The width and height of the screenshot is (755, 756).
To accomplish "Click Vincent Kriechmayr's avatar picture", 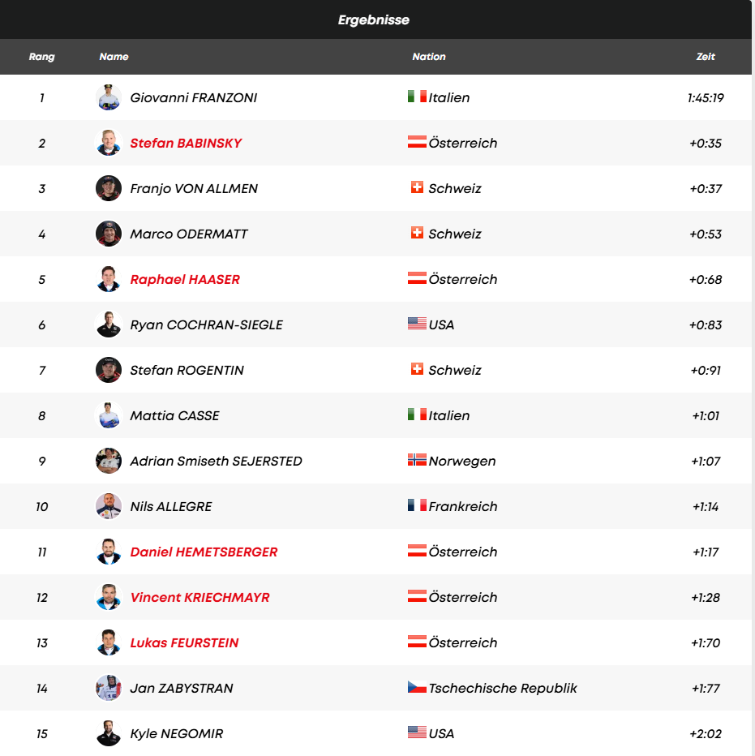I will 109,597.
